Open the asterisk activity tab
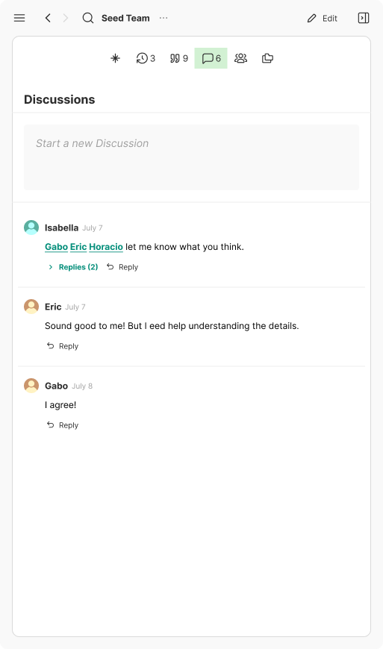The image size is (383, 649). pos(116,58)
